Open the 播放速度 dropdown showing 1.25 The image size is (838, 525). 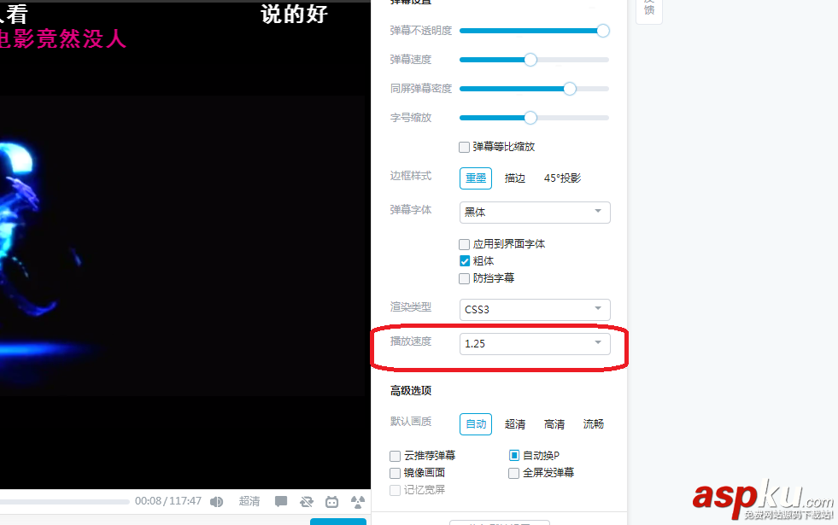point(534,343)
